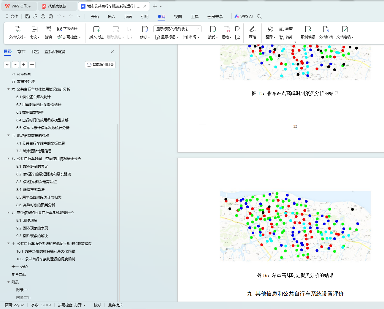Jump to 参考文献 in outline
The width and height of the screenshot is (384, 309).
pyautogui.click(x=19, y=274)
